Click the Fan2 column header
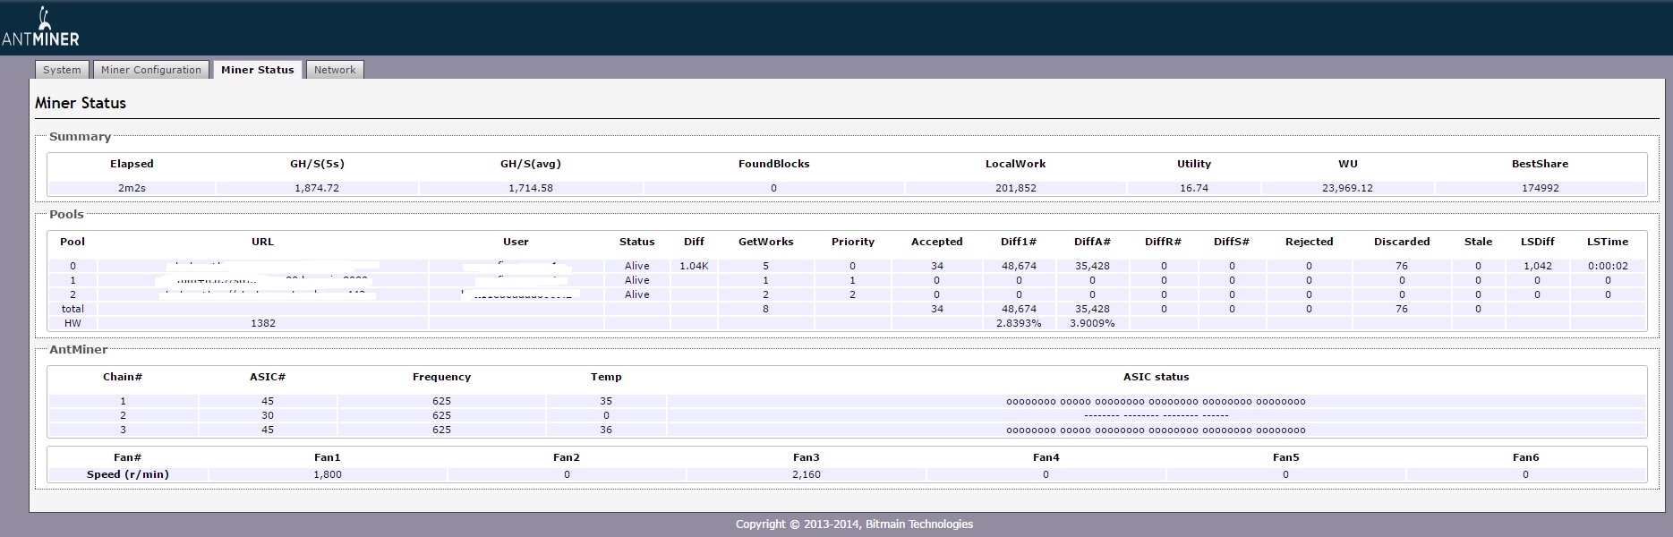 567,457
